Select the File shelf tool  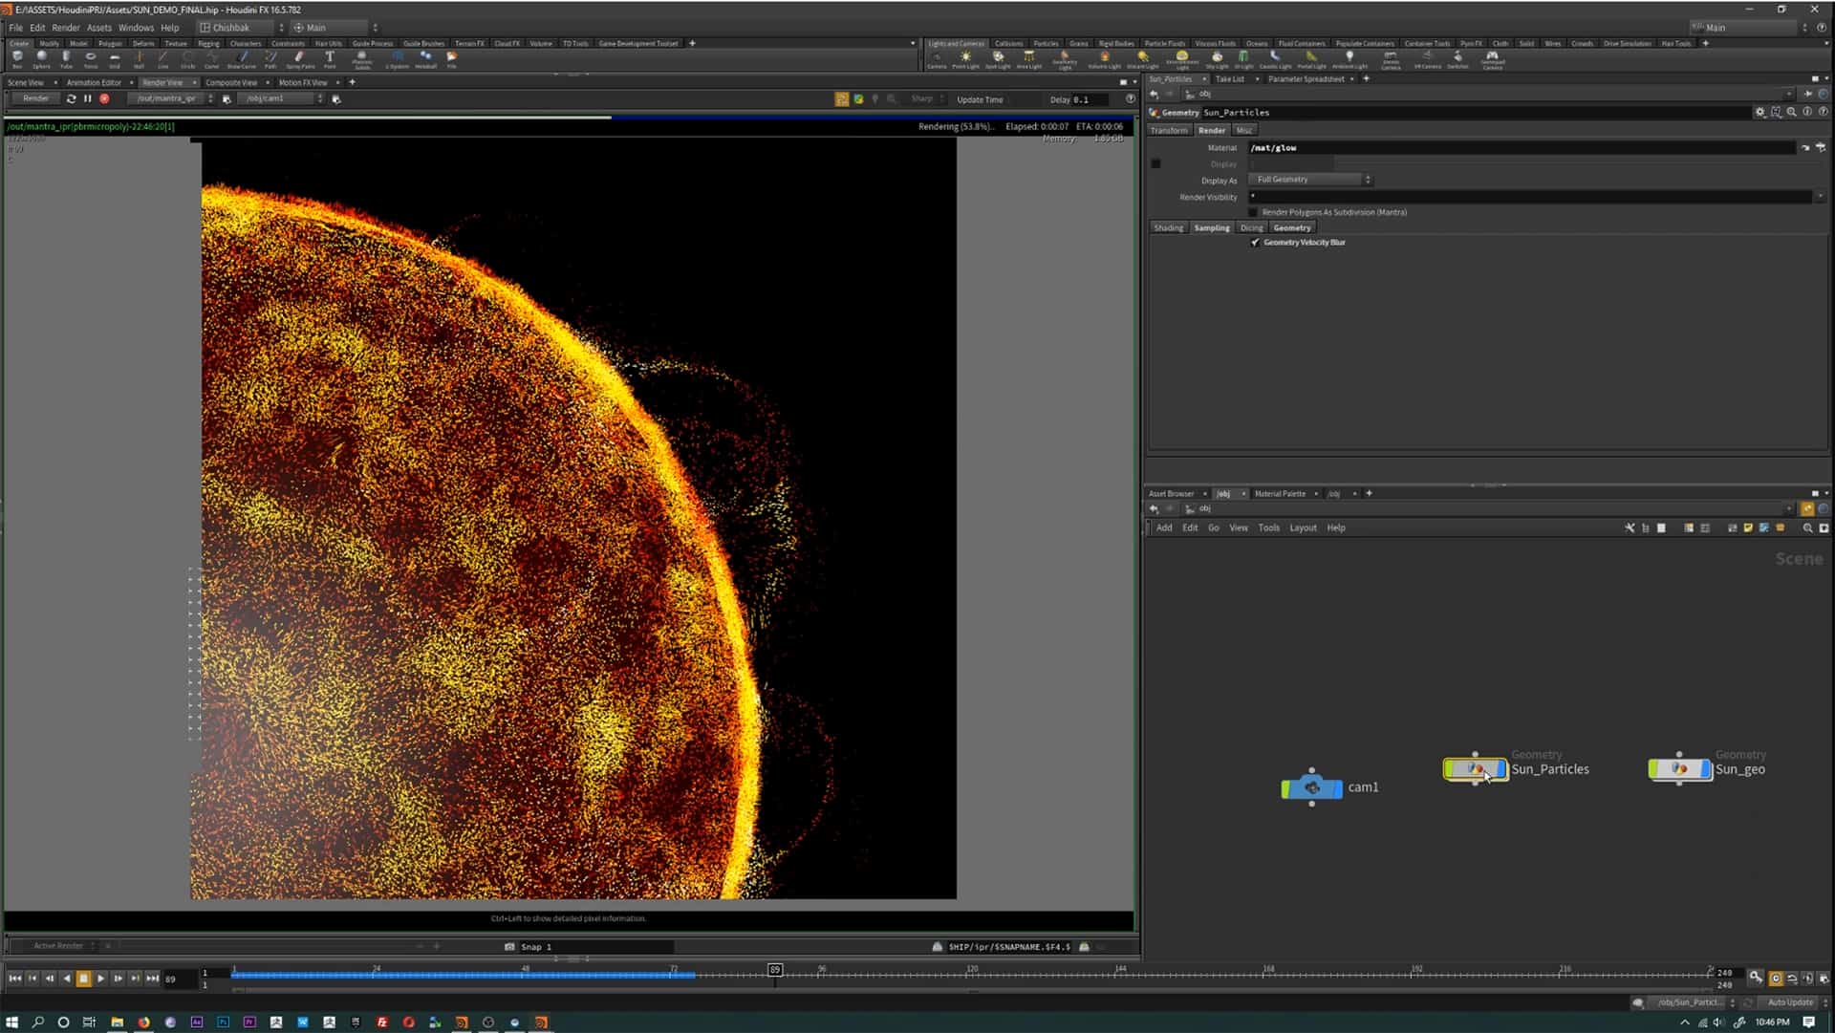tap(452, 59)
